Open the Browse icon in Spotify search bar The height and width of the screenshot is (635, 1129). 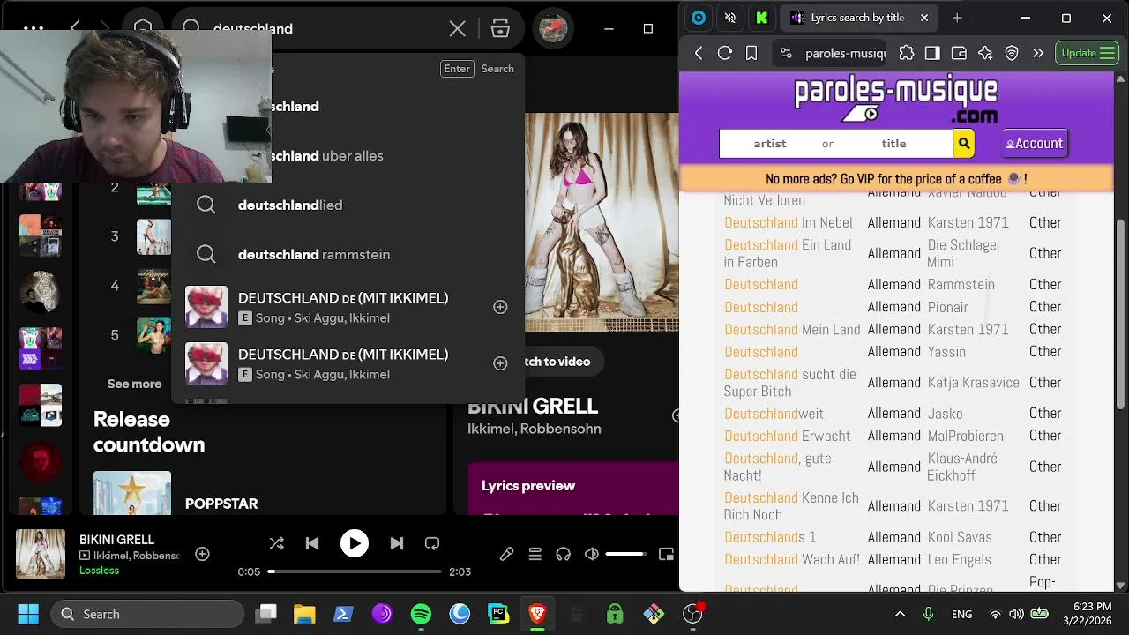(x=500, y=28)
